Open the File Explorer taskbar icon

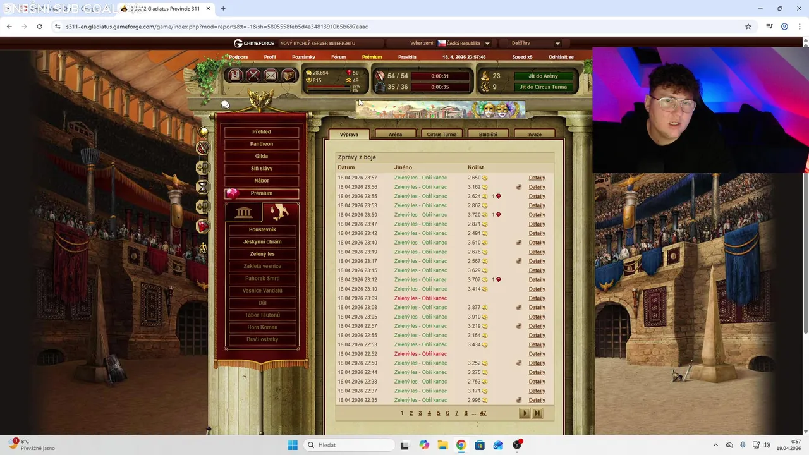coord(442,445)
